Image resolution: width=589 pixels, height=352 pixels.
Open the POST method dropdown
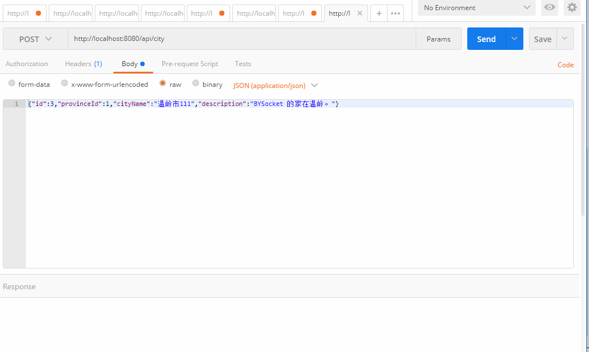[35, 39]
